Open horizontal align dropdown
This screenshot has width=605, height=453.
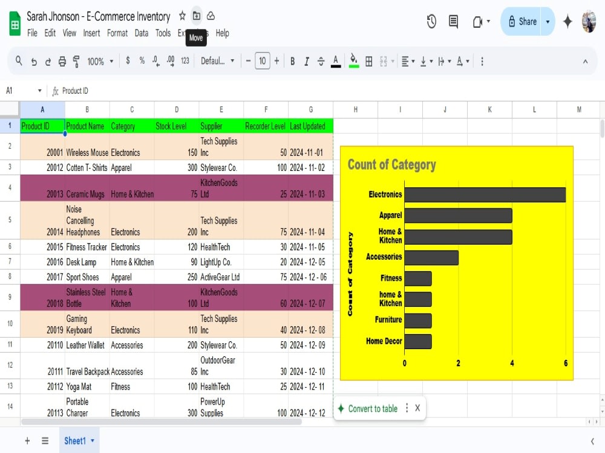click(x=408, y=61)
